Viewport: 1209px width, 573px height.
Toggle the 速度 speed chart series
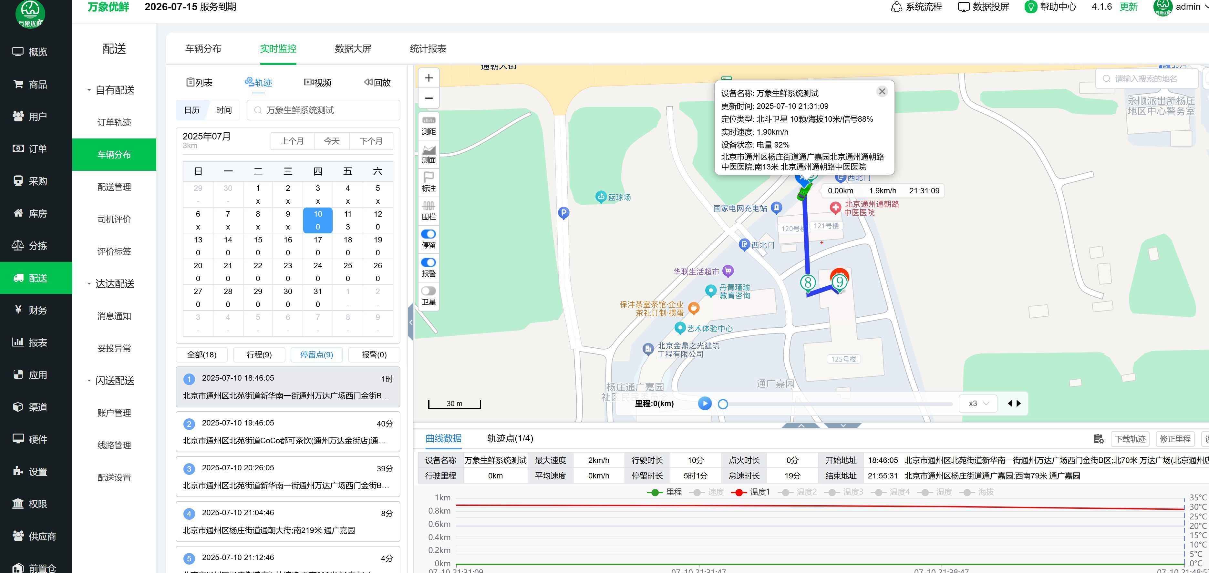pyautogui.click(x=706, y=492)
